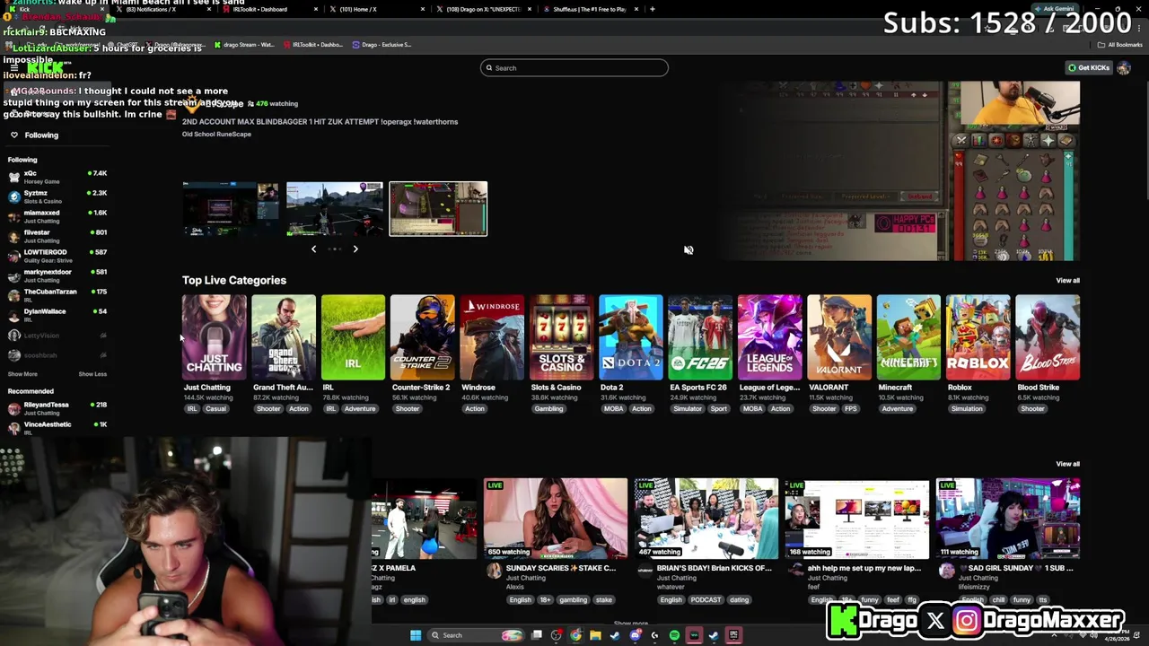Viewport: 1149px width, 646px height.
Task: Open the League of Legends category card
Action: 769,337
